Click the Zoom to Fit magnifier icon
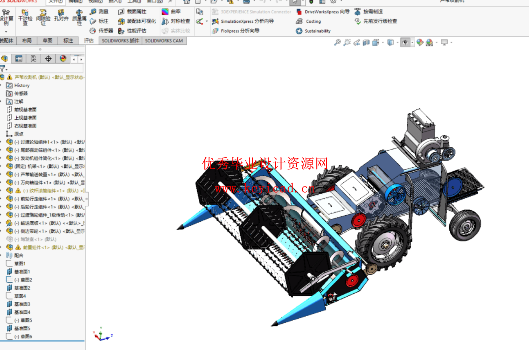Screen dimensions: 529x350 (x=337, y=43)
